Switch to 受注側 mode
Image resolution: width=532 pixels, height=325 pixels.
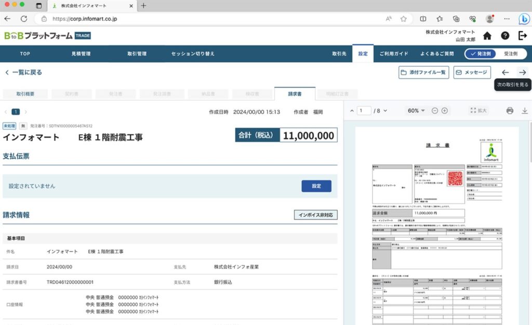(x=511, y=54)
